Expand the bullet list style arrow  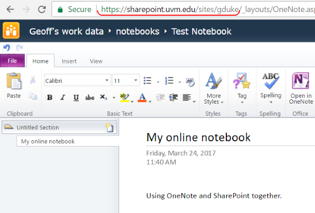(158, 82)
